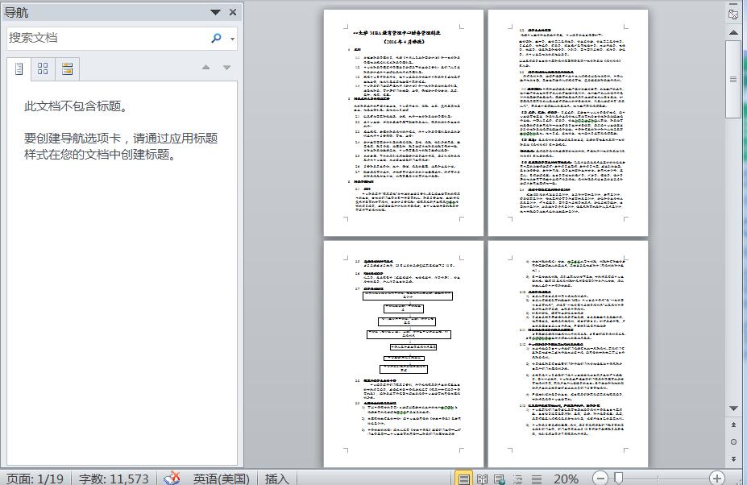
Task: Toggle the 插入 insert/overtype mode
Action: point(276,479)
